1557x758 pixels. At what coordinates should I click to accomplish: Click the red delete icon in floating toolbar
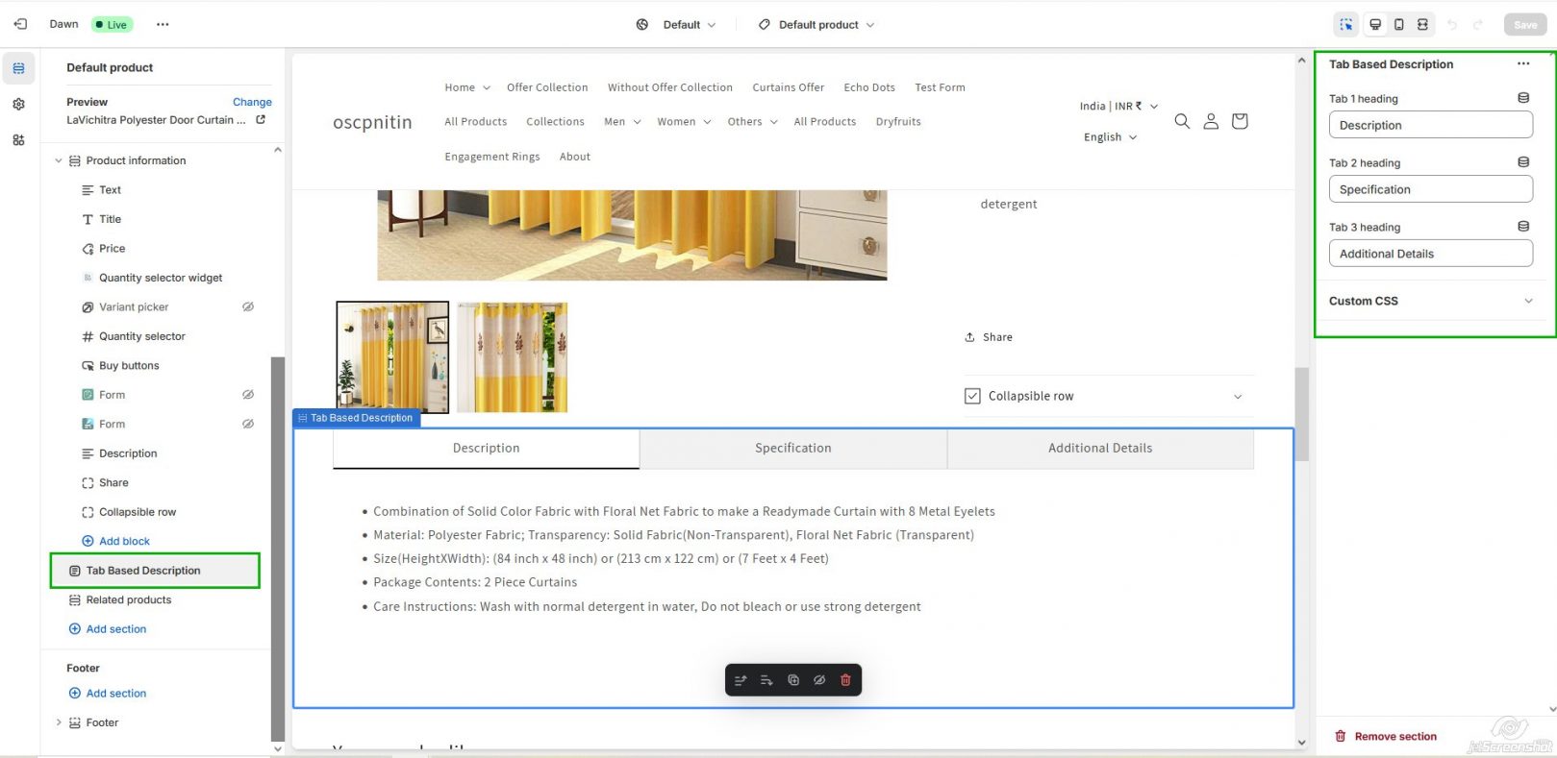pyautogui.click(x=845, y=680)
